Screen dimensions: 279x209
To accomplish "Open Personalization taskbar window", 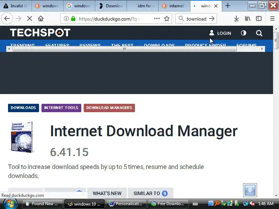I will (126, 204).
